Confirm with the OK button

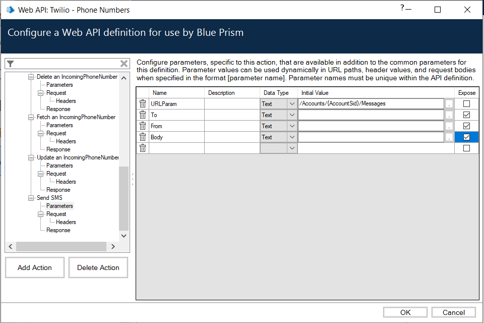405,312
